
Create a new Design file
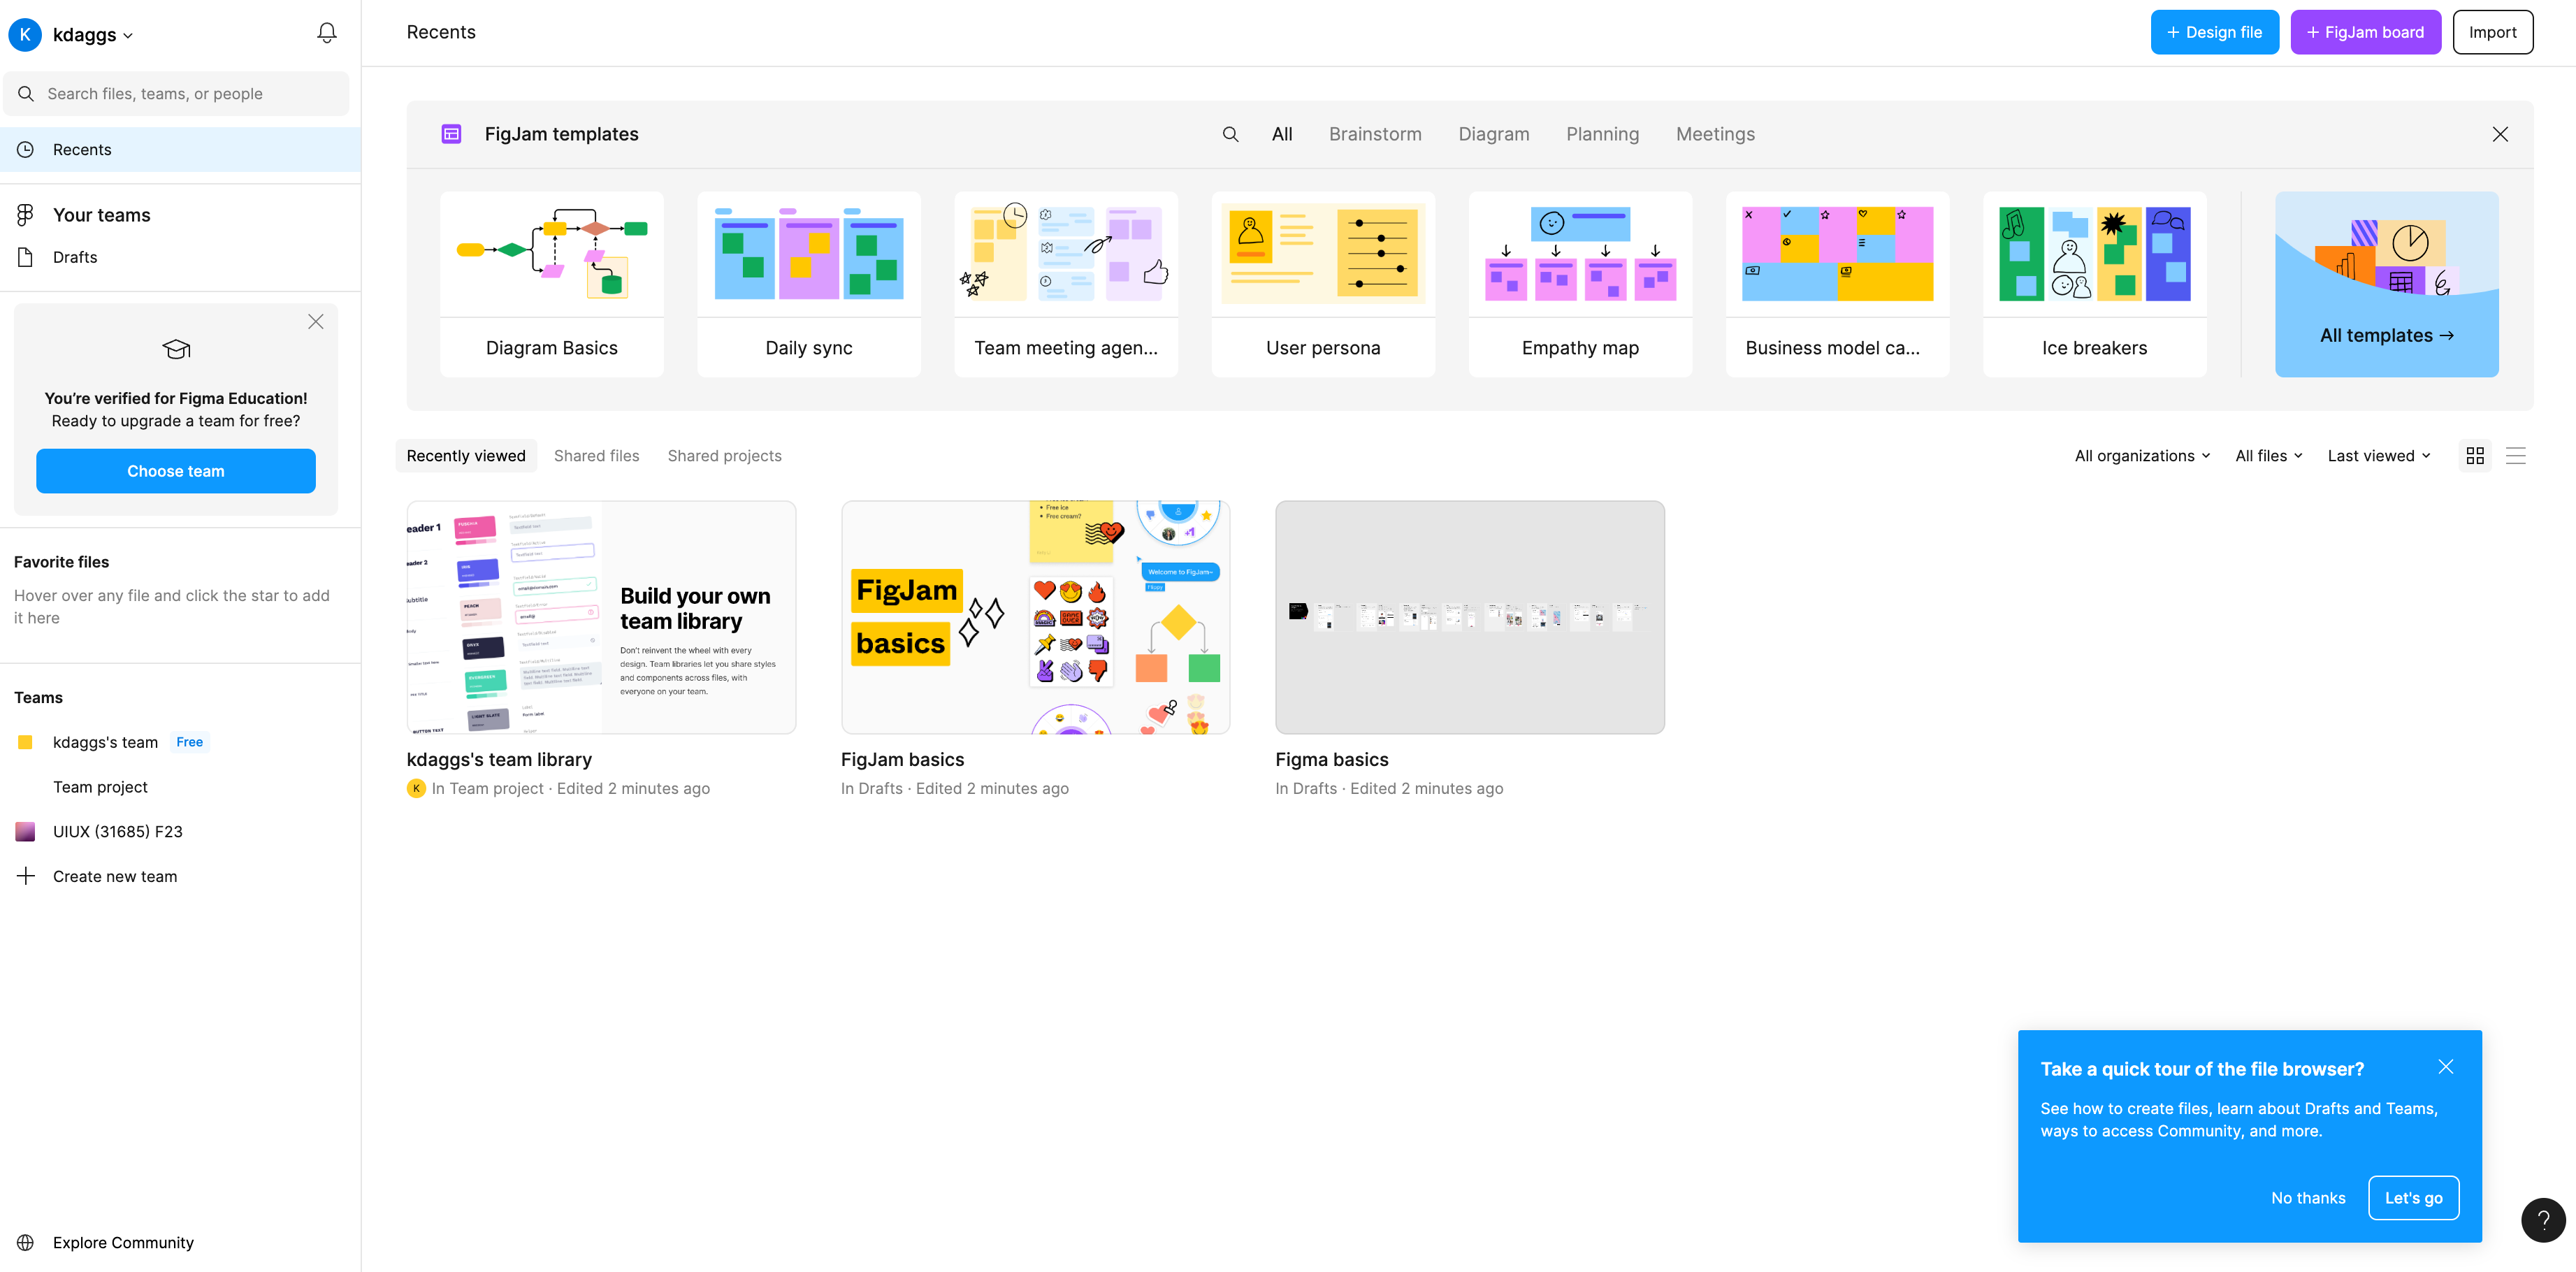[2215, 32]
